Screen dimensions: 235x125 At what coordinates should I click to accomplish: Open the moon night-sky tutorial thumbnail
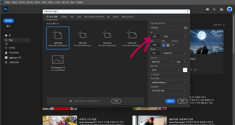click(x=207, y=42)
